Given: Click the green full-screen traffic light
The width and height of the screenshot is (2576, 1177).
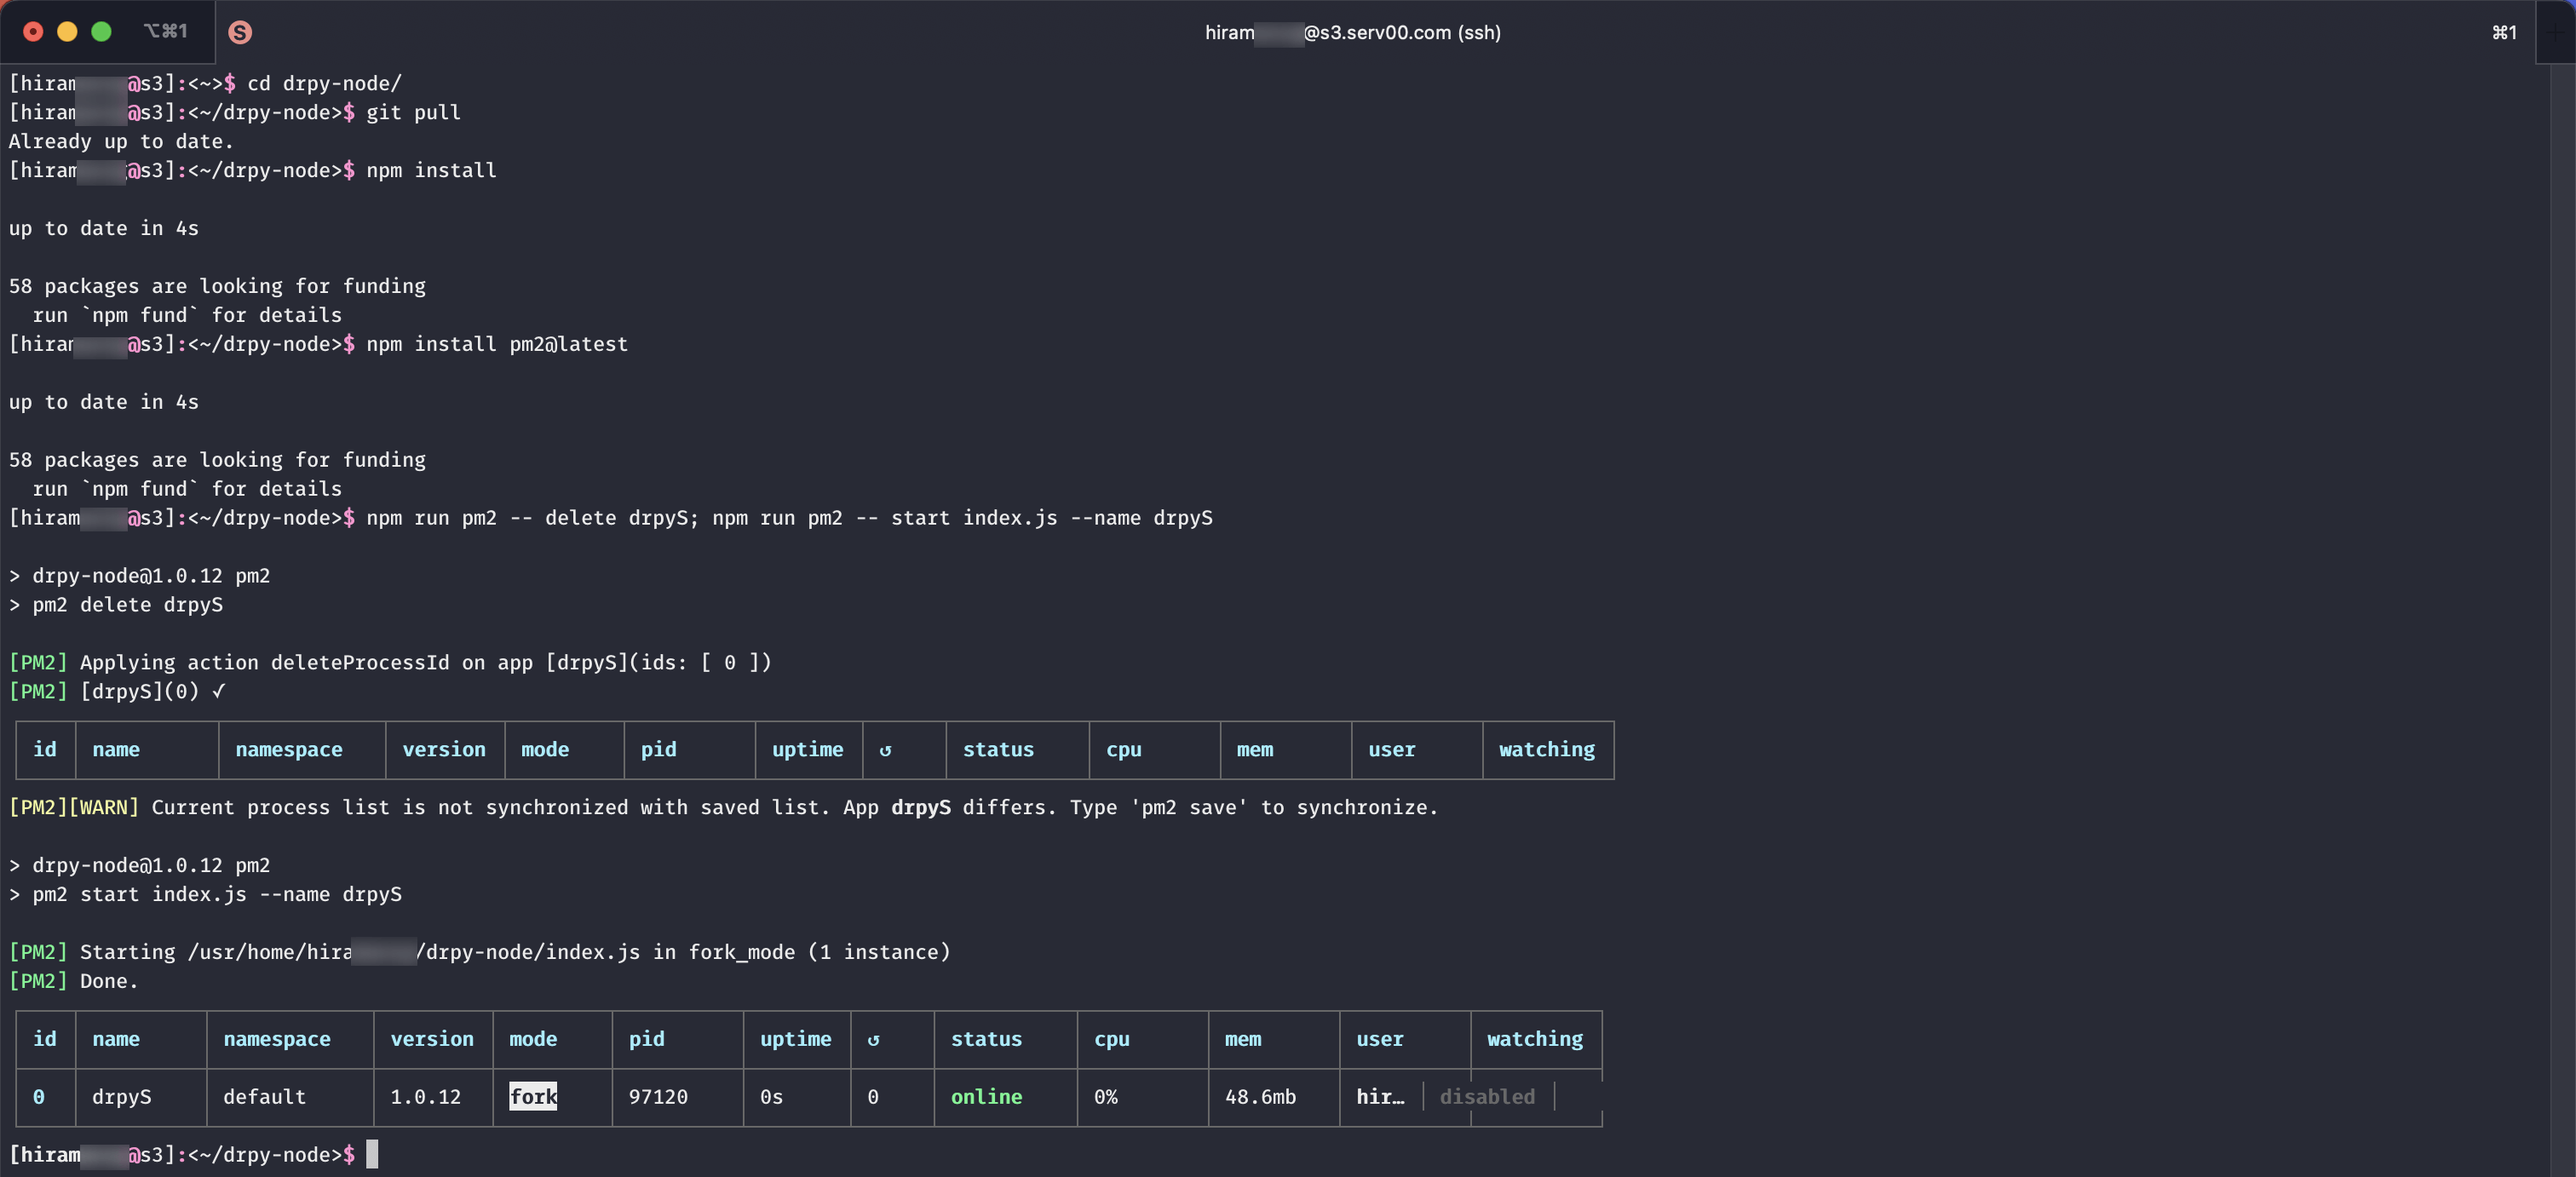Looking at the screenshot, I should 101,31.
